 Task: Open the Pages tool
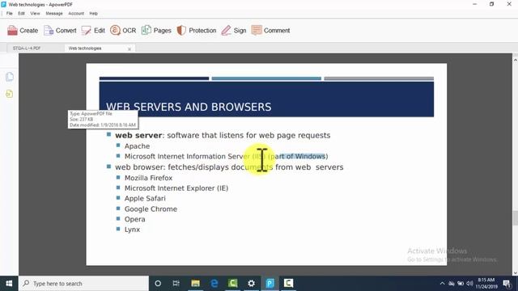[x=156, y=31]
